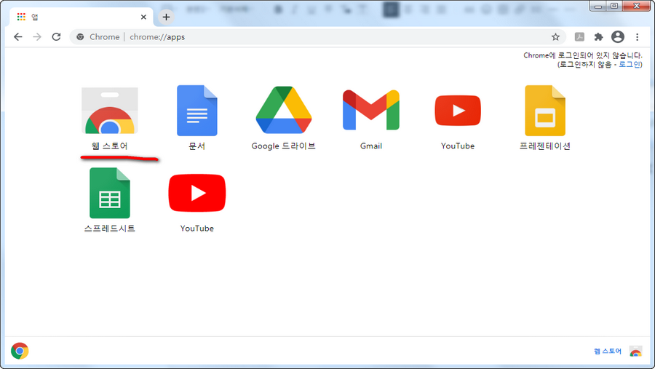655x369 pixels.
Task: Launch the 프레젠테이션 Slides app
Action: point(544,111)
